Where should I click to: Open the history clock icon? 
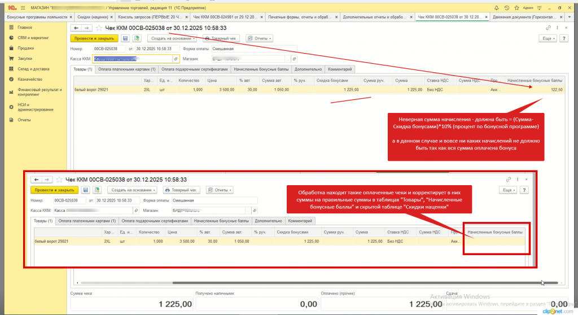tap(507, 8)
